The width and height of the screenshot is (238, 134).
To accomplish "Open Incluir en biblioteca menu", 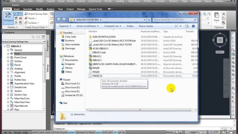I will 88,26.
